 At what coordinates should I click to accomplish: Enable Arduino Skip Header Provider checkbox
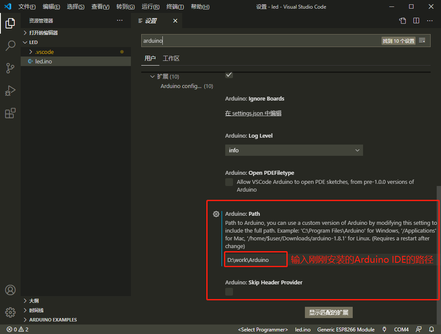(229, 292)
